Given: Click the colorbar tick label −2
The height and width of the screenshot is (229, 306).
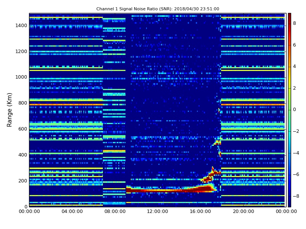Looking at the screenshot, I should click(x=296, y=131).
